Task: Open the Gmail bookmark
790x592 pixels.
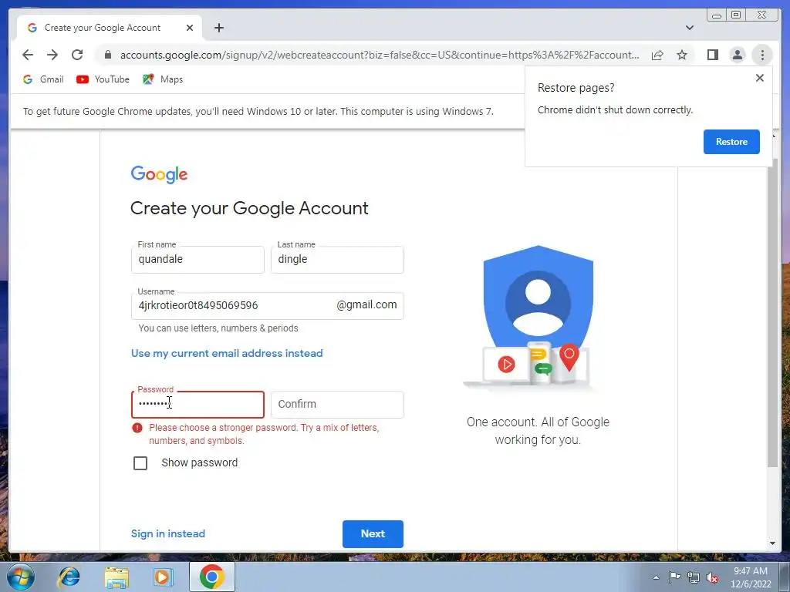Action: [43, 79]
